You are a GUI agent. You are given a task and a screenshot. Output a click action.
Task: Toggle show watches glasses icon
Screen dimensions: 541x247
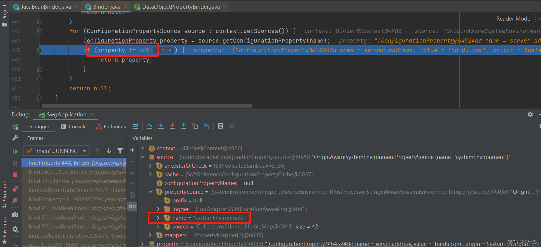(132, 206)
